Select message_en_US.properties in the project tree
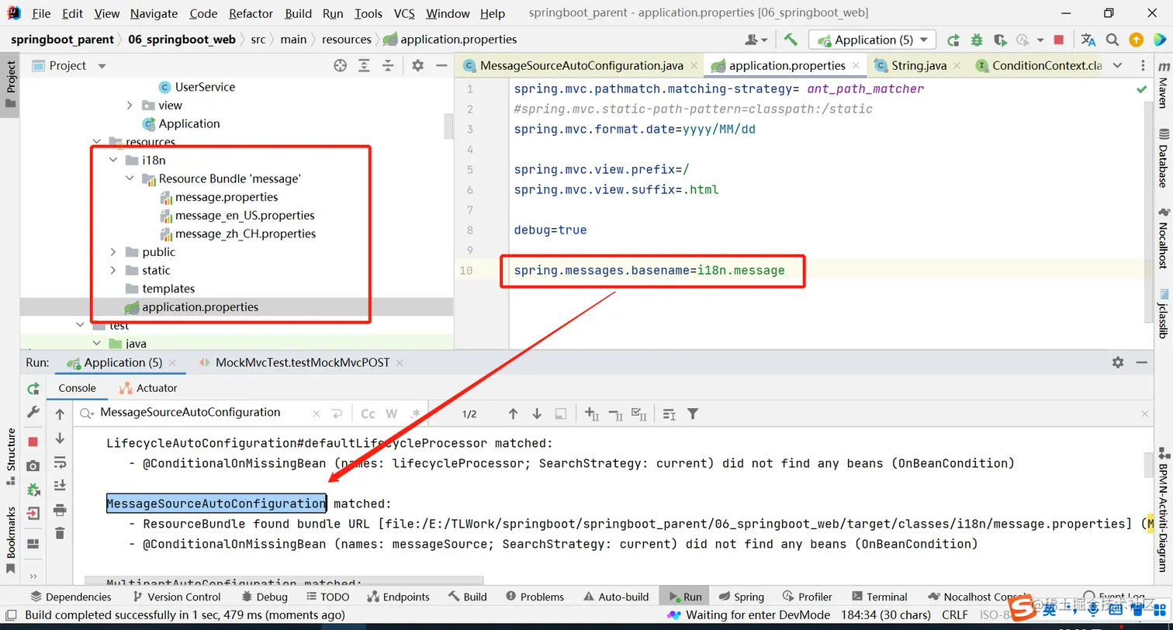Image resolution: width=1173 pixels, height=630 pixels. point(245,216)
